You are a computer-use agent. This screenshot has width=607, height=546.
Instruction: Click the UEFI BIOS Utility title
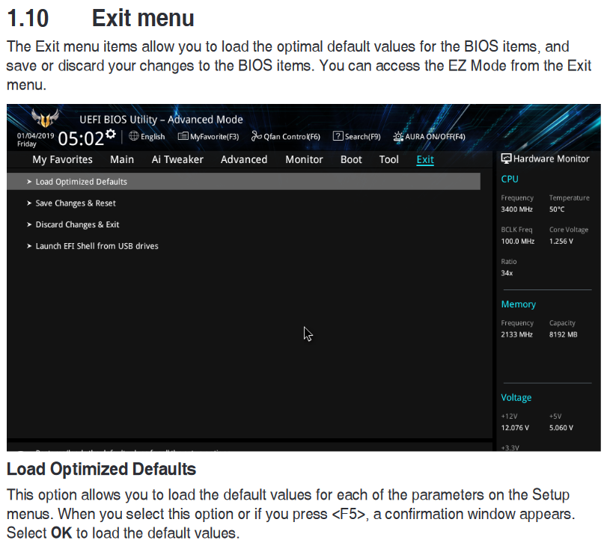click(x=161, y=120)
